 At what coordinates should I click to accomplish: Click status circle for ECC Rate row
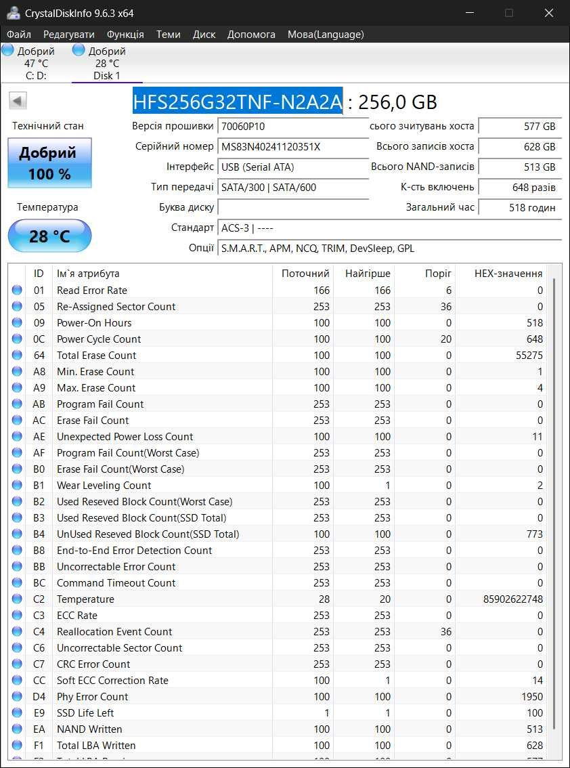tap(17, 615)
